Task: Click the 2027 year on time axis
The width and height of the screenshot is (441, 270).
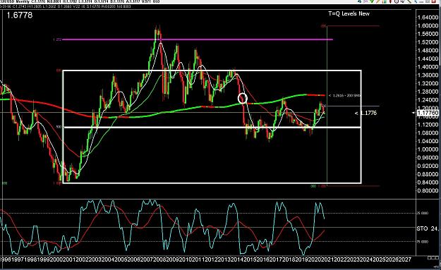Action: click(x=406, y=259)
